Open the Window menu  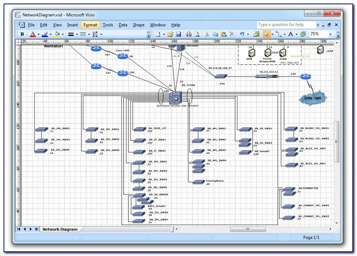(158, 25)
